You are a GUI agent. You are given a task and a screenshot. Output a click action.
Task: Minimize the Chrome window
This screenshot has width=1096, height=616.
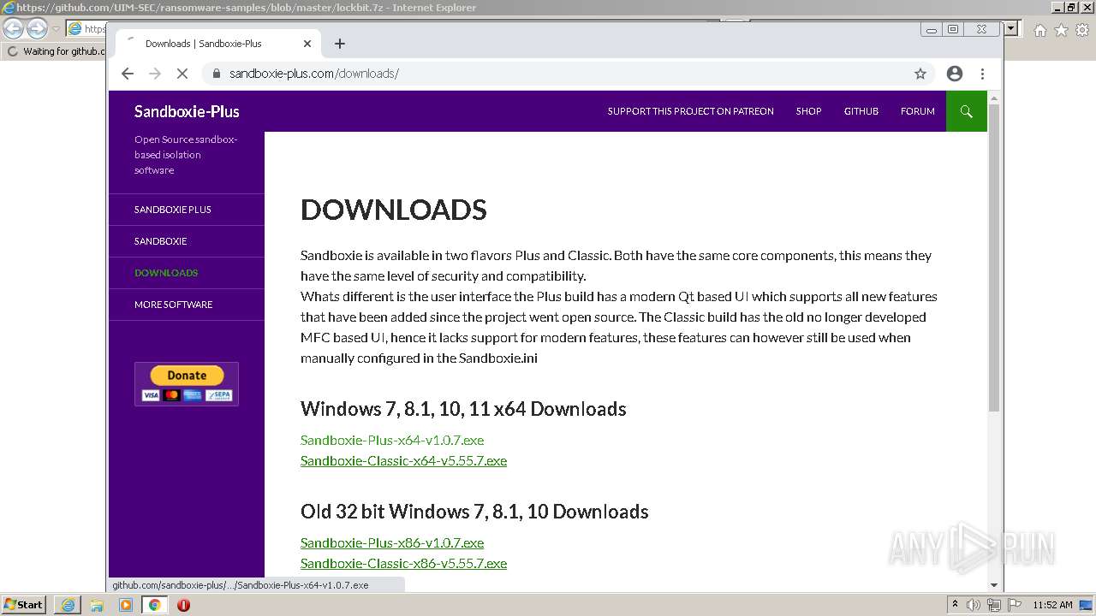(932, 29)
